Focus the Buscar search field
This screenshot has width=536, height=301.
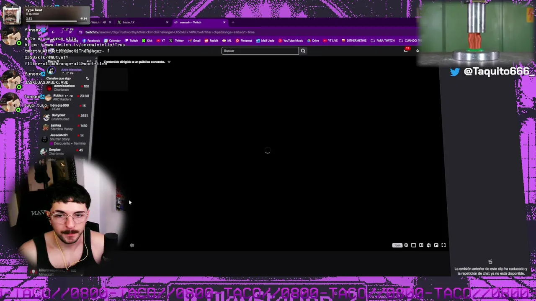click(x=260, y=51)
